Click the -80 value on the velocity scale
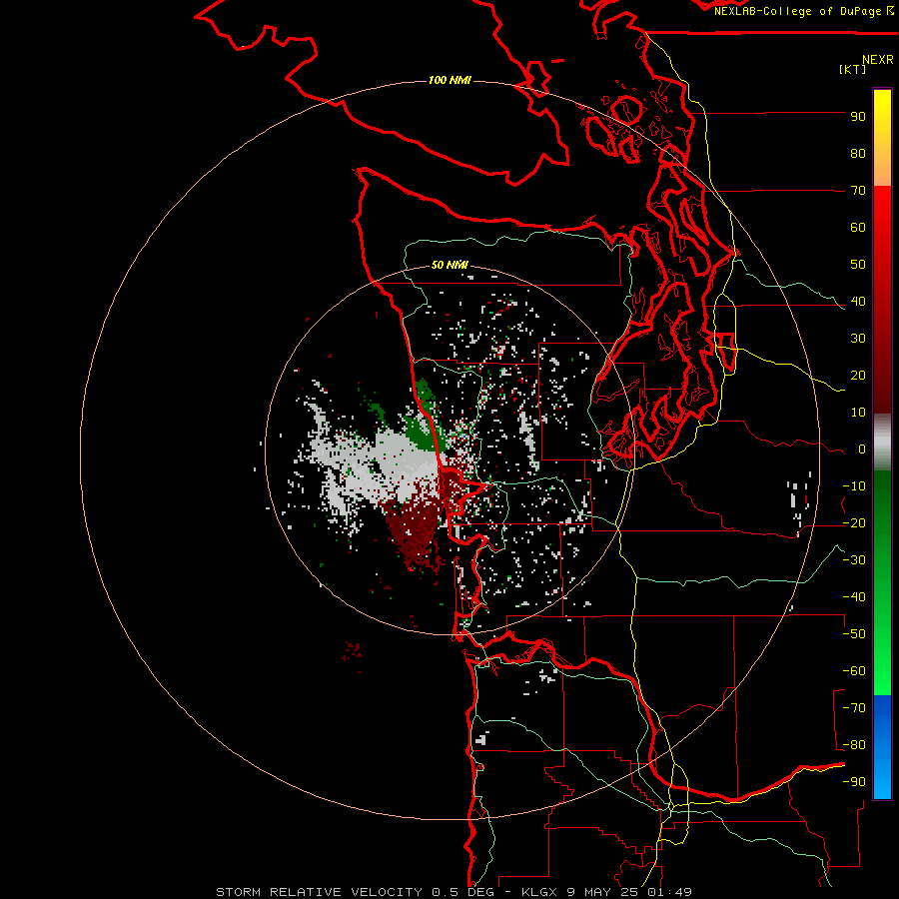The height and width of the screenshot is (899, 899). [x=854, y=745]
